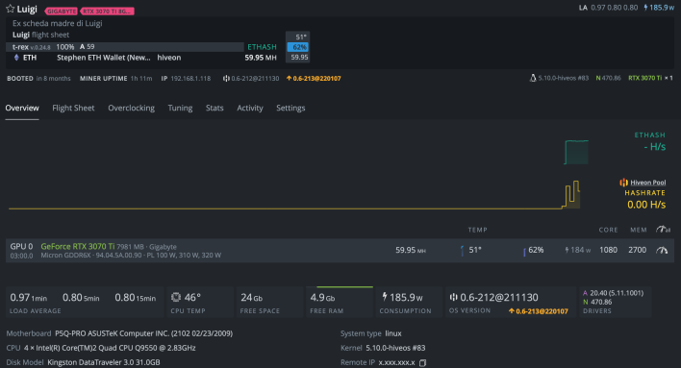
Task: Click the FREE SPACE 24 Gb card
Action: point(269,302)
